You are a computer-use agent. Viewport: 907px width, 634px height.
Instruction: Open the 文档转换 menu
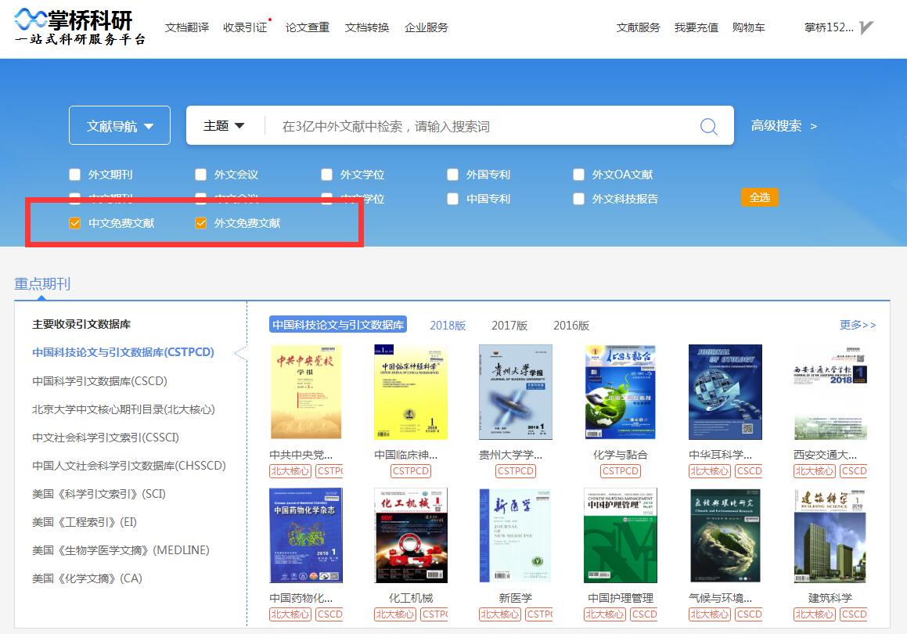click(x=367, y=27)
